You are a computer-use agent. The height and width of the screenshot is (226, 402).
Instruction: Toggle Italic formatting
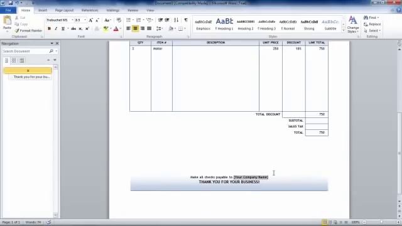56,28
